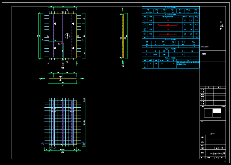
Task: Select the lower-right solid white triangle in top plan
Action: pos(73,48)
